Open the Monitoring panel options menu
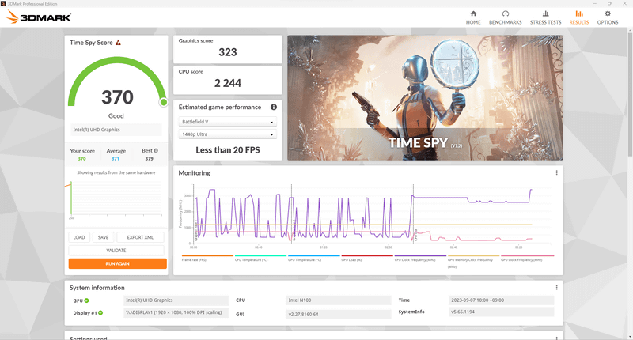The height and width of the screenshot is (340, 633). pos(557,172)
